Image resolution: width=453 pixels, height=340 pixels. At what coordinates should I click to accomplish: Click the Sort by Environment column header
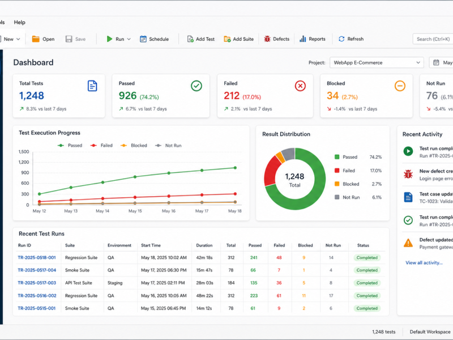tap(119, 245)
